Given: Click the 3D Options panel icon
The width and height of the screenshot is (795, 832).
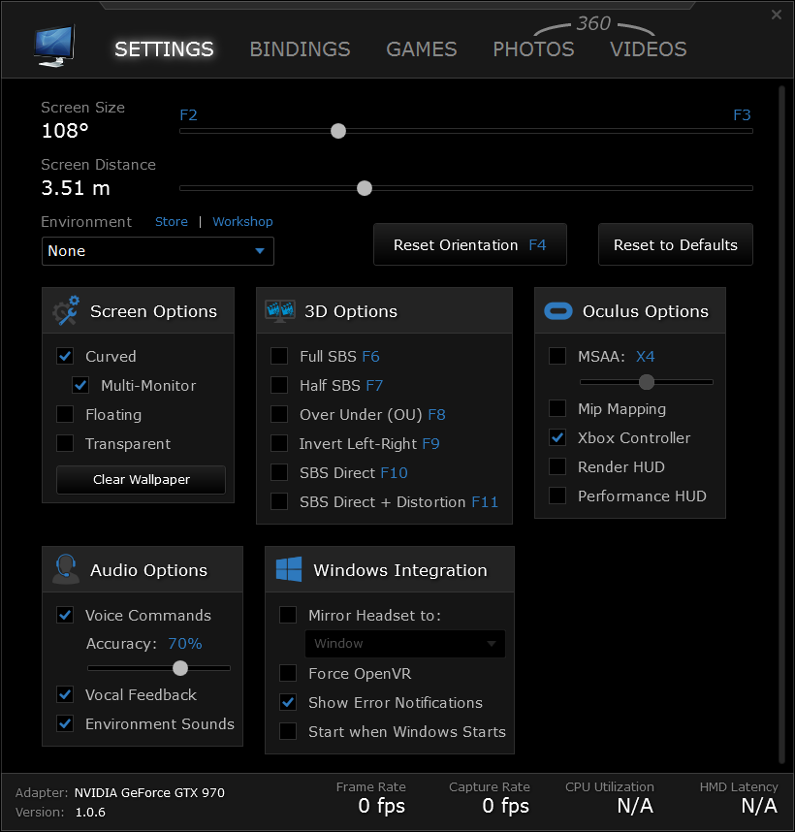Looking at the screenshot, I should [280, 310].
